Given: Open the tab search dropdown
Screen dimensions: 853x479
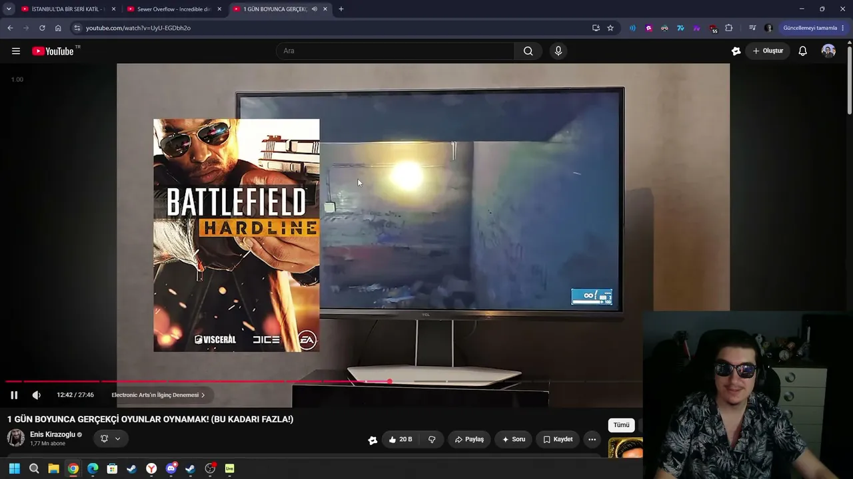Looking at the screenshot, I should tap(9, 9).
